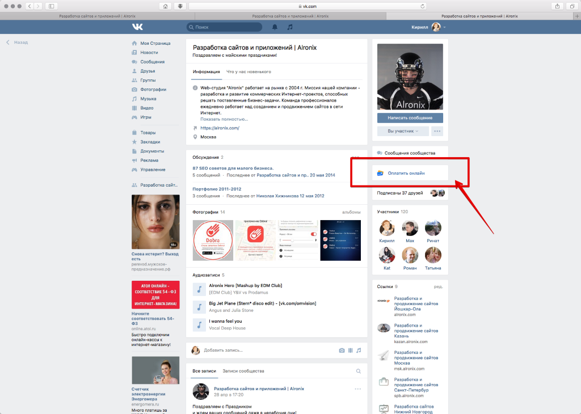Image resolution: width=581 pixels, height=414 pixels.
Task: Expand the Вы участник dropdown
Action: [403, 131]
